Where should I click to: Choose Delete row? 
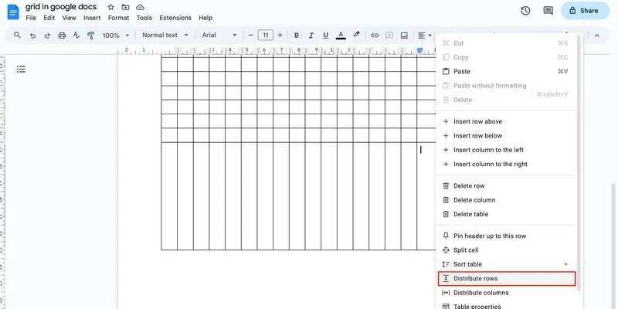[506, 185]
